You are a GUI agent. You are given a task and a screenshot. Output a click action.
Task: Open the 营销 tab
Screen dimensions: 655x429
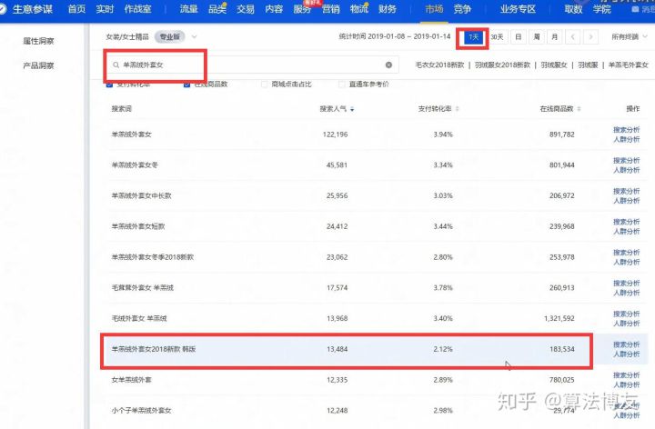(x=330, y=9)
